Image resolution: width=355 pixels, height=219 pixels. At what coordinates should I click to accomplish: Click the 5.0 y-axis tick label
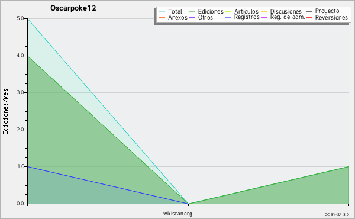(x=20, y=18)
